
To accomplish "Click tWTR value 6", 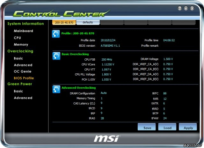I will point(164,104).
